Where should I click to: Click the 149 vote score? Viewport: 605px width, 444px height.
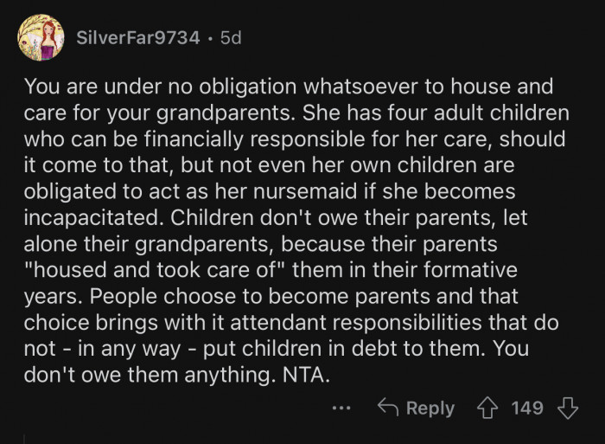pos(527,408)
